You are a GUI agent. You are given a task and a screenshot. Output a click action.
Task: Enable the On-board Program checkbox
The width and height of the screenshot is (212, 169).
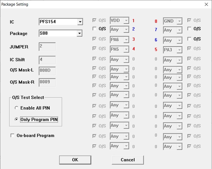coord(12,136)
